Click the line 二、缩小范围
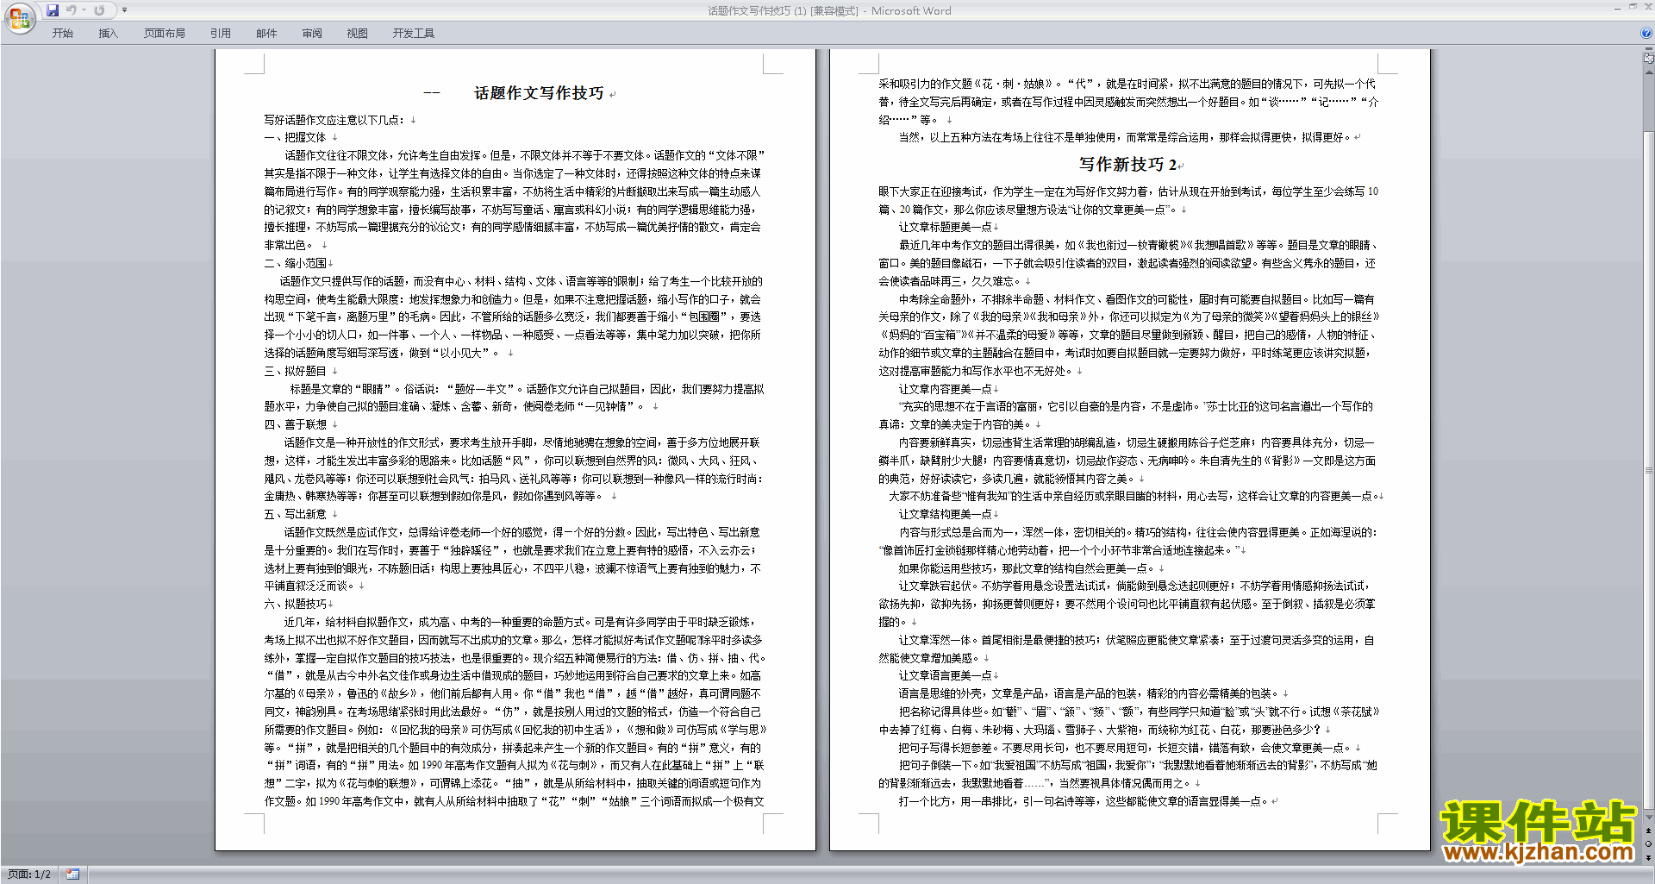1655x884 pixels. click(295, 263)
